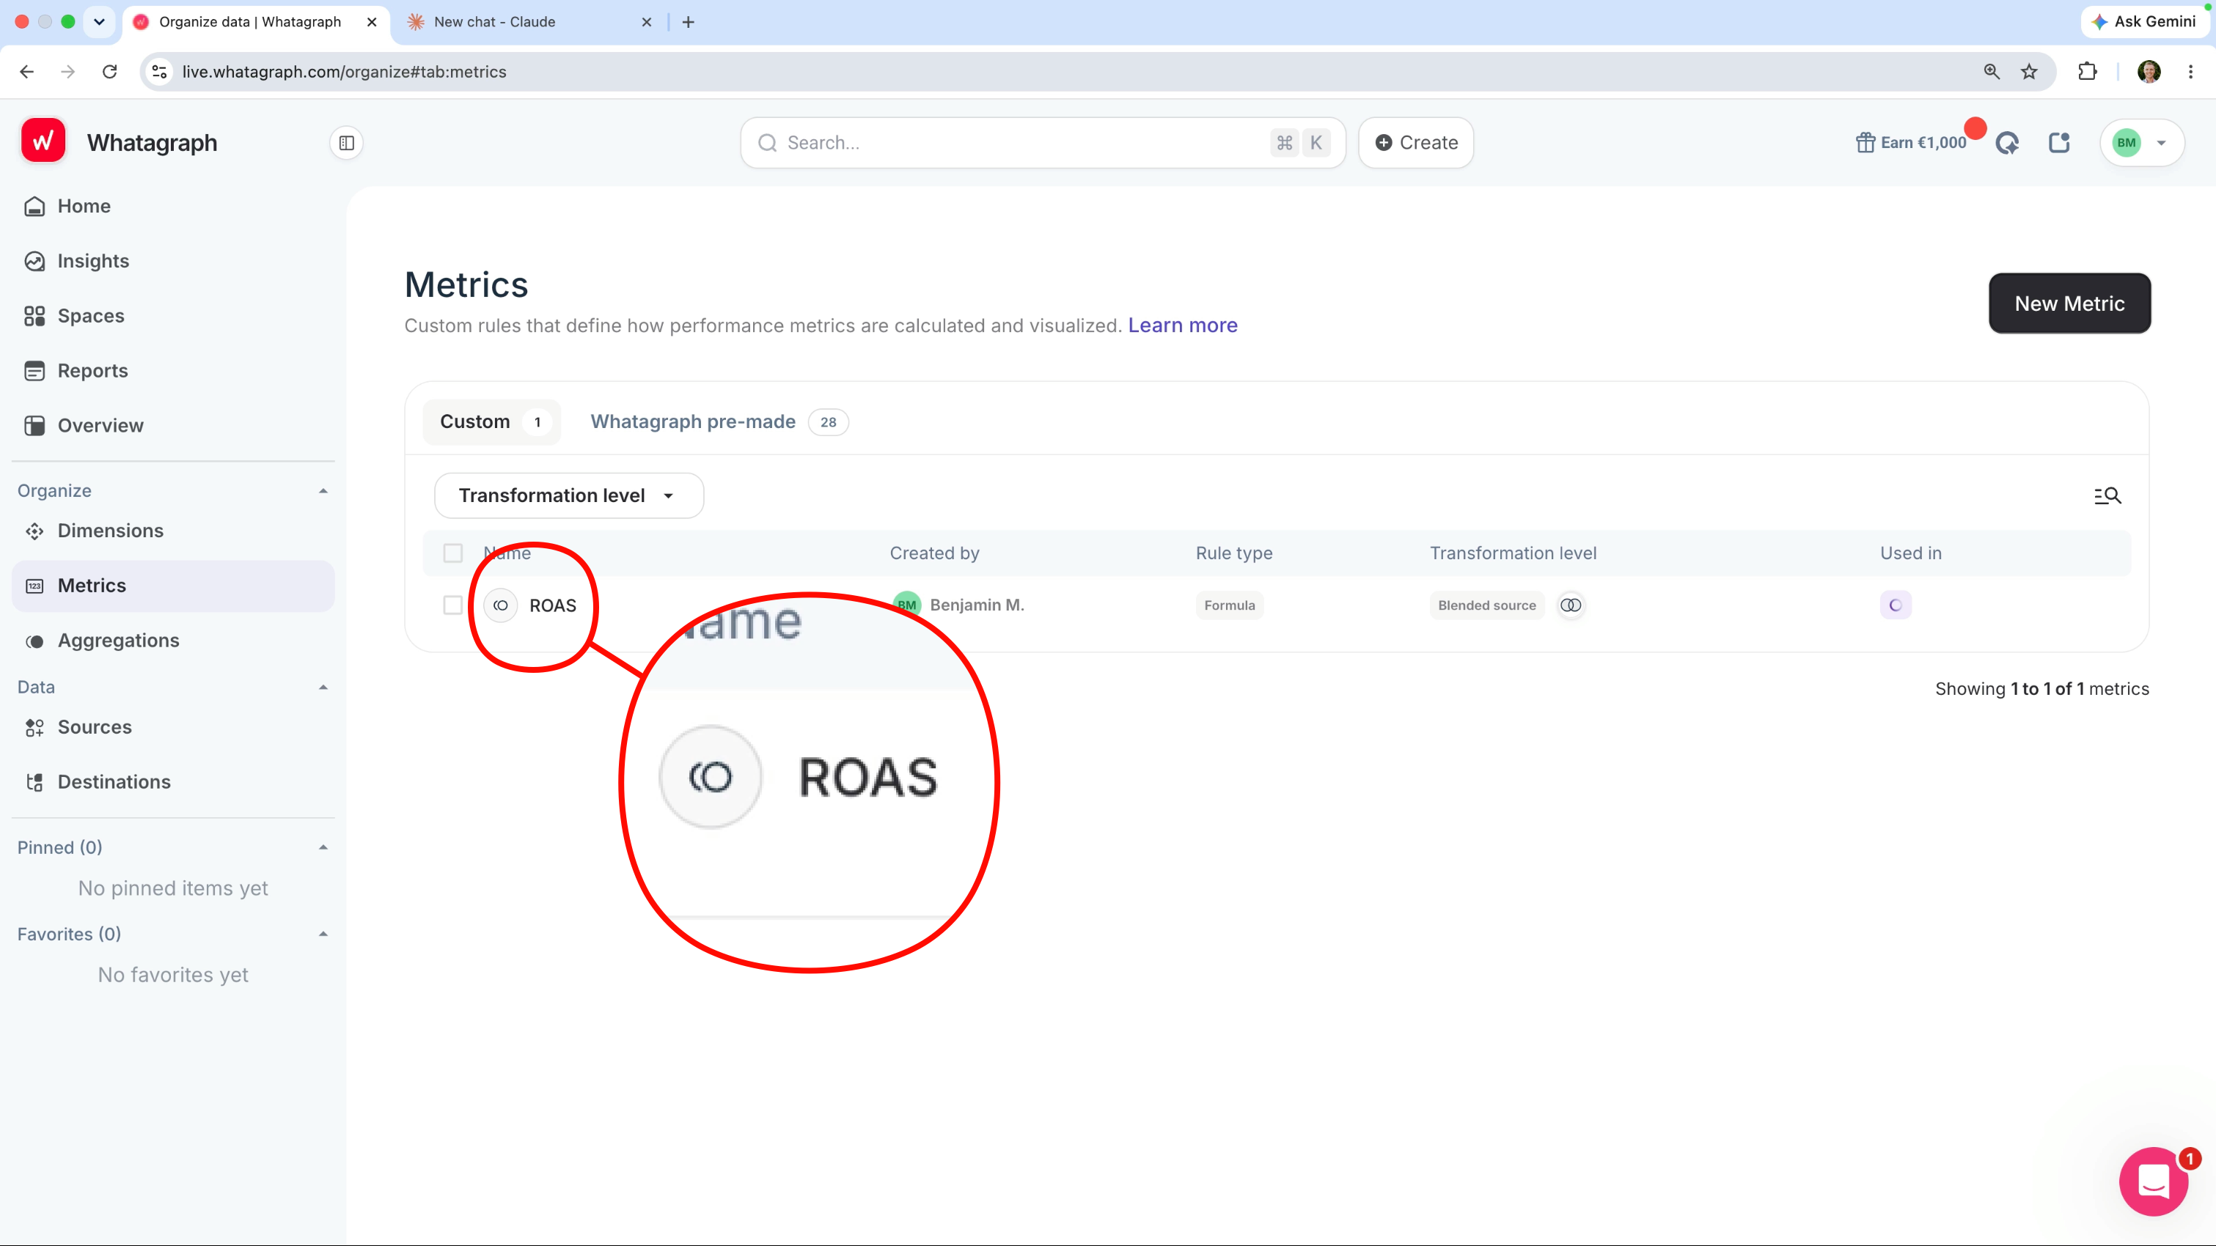This screenshot has height=1246, width=2216.
Task: Open the AI assistant icon in header
Action: pos(2008,143)
